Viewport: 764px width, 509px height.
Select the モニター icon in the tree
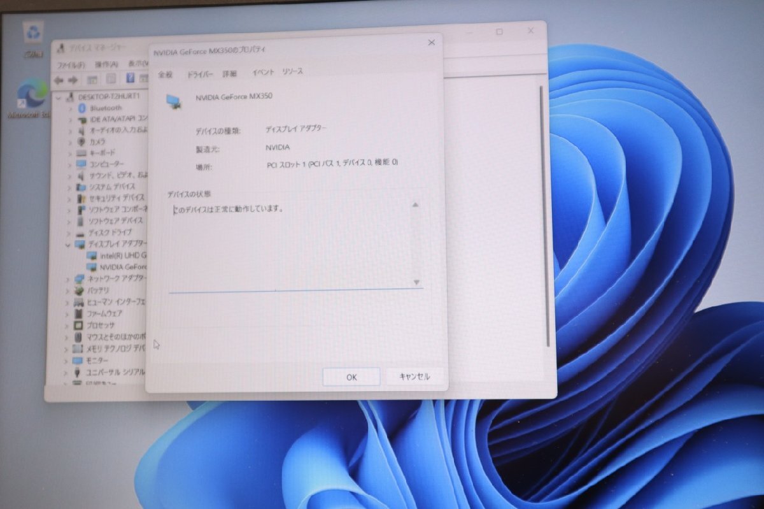point(78,360)
